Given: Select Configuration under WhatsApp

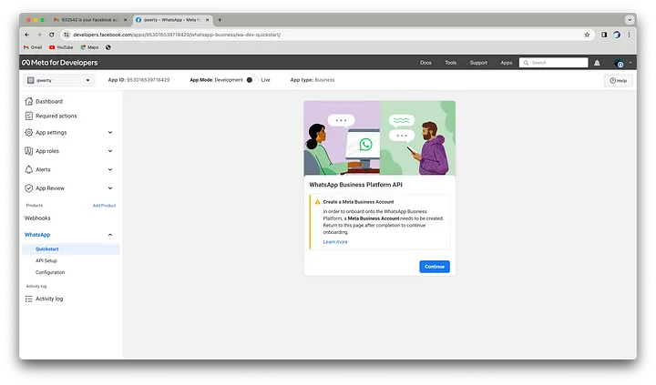Looking at the screenshot, I should [x=50, y=272].
